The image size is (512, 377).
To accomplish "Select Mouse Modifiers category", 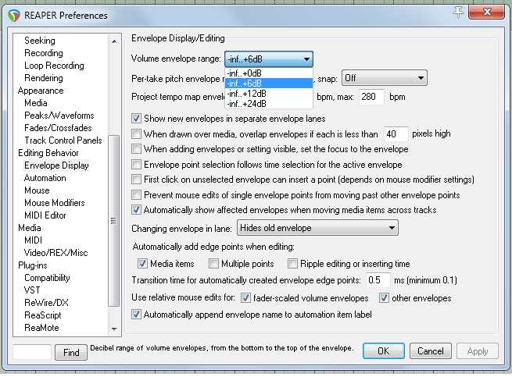I will [55, 202].
